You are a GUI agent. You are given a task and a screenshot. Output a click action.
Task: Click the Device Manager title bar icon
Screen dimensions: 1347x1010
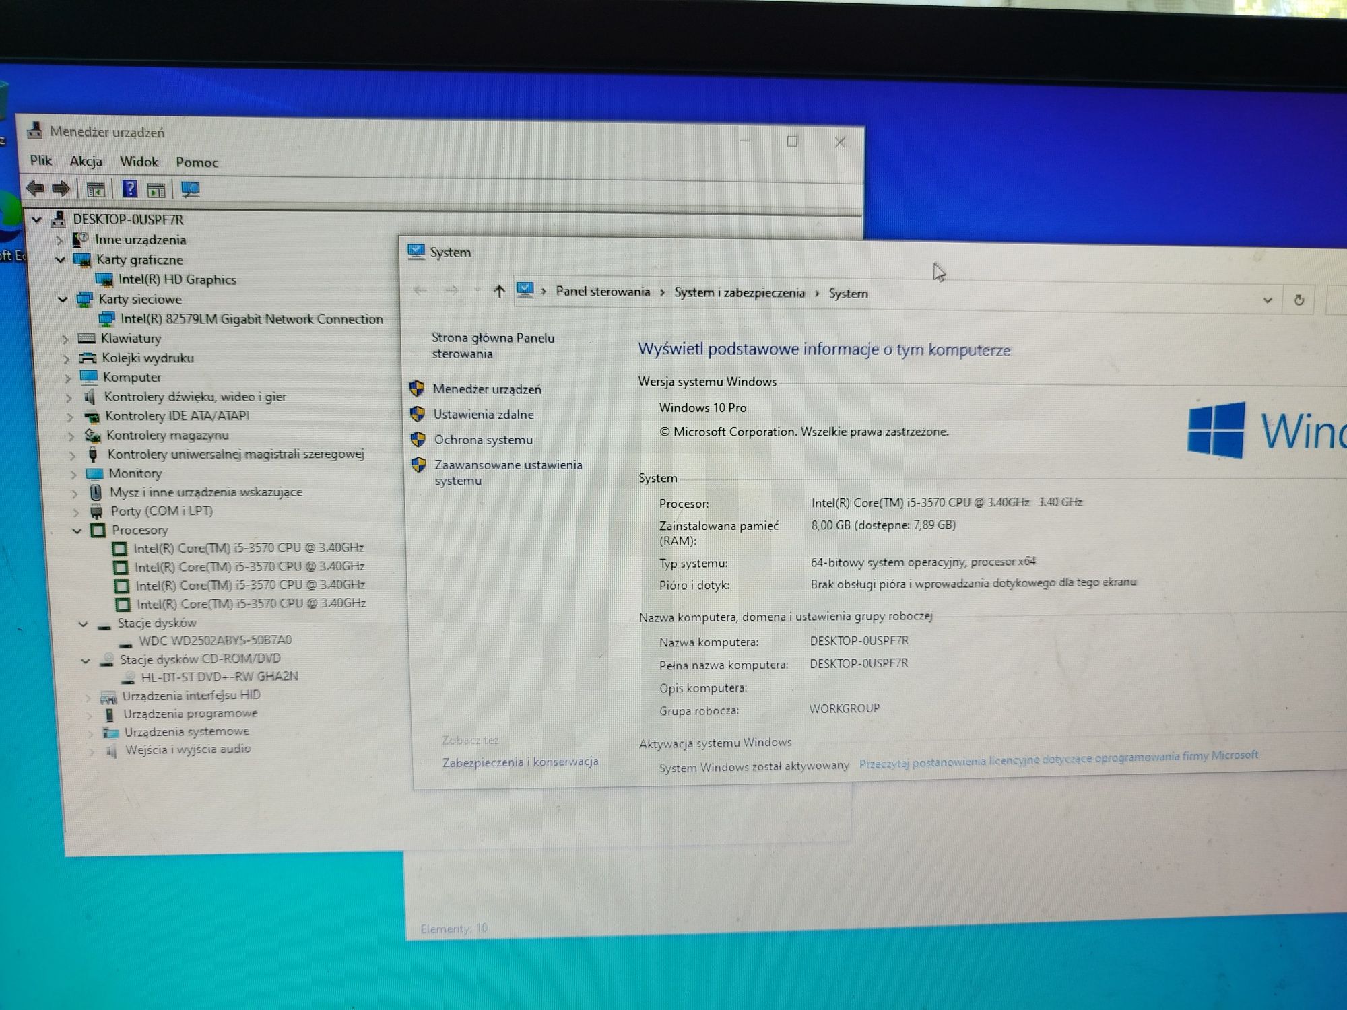click(x=35, y=131)
